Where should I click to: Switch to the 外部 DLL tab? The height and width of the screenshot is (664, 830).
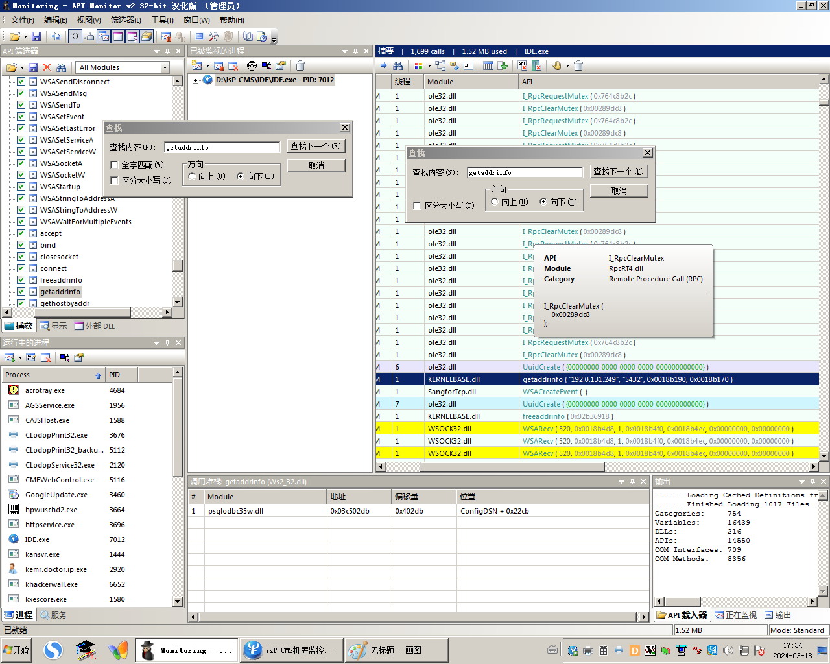95,326
